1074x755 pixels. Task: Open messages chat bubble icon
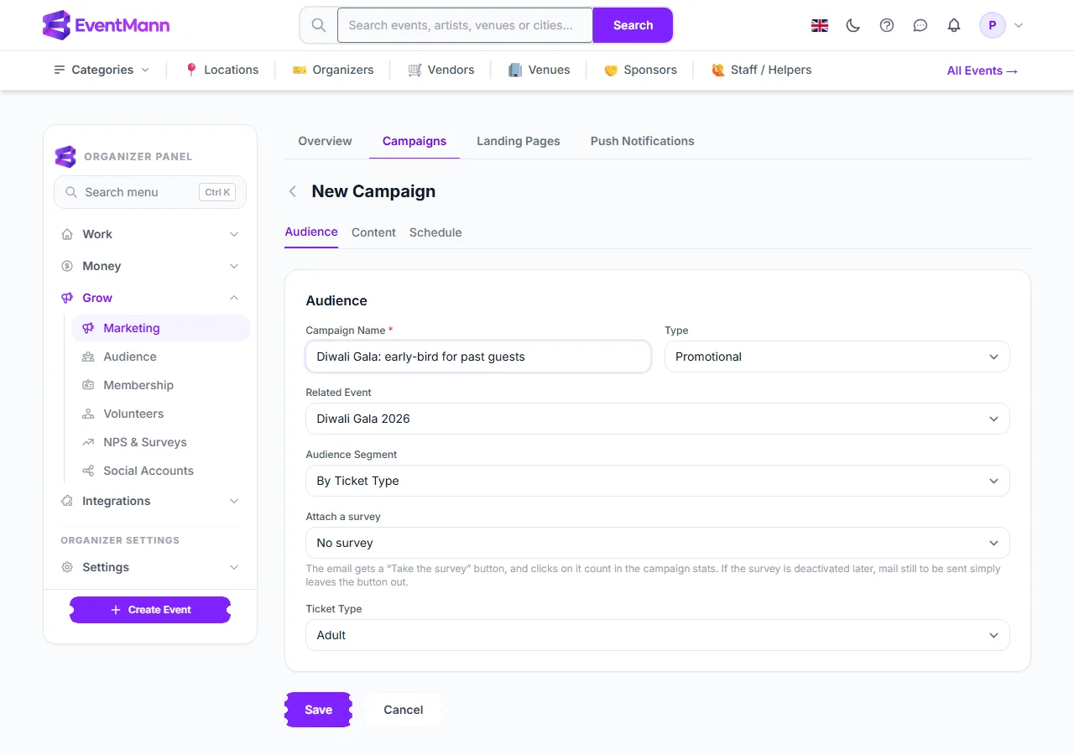pos(920,25)
